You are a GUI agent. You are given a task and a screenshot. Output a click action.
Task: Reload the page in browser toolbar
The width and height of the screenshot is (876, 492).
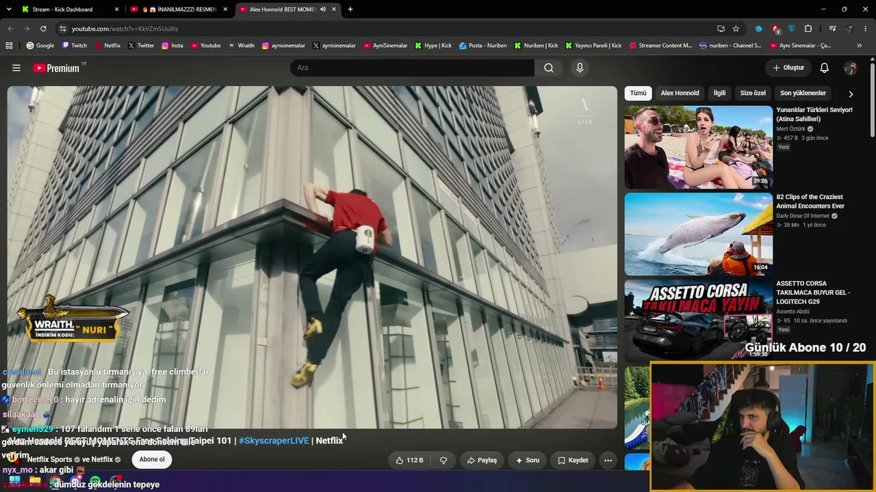(x=43, y=29)
